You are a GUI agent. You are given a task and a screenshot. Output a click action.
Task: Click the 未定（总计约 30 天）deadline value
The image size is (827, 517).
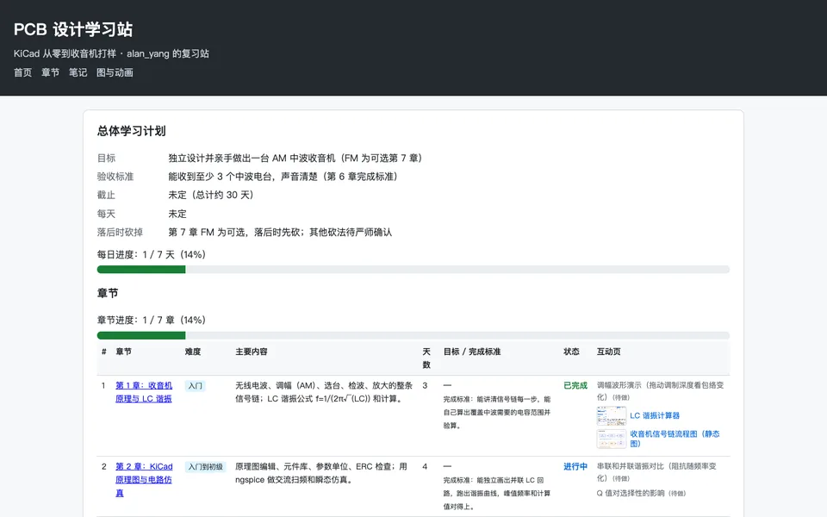pyautogui.click(x=211, y=196)
